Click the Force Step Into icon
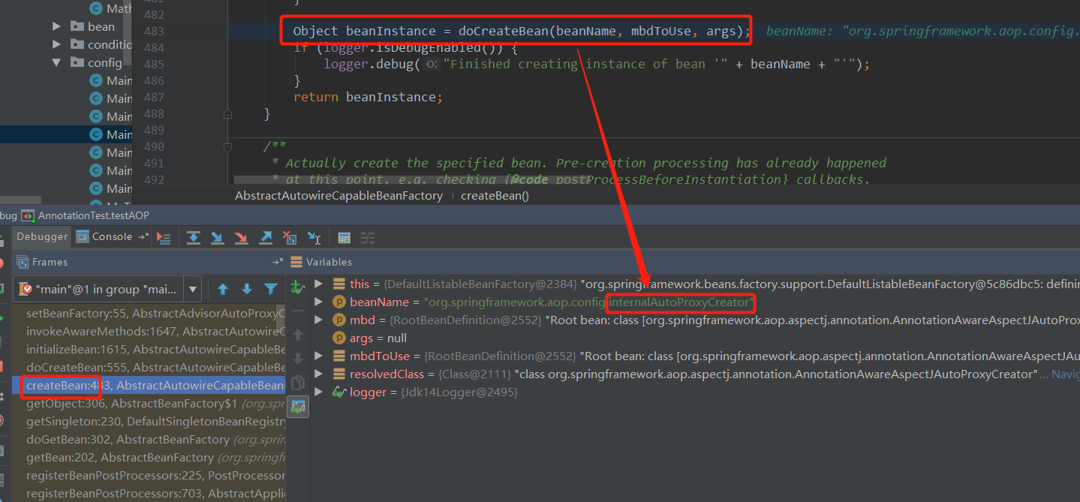The width and height of the screenshot is (1080, 502). pos(242,238)
